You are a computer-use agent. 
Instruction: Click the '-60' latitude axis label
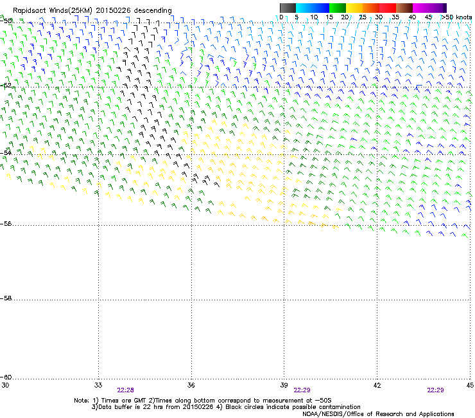pyautogui.click(x=6, y=377)
